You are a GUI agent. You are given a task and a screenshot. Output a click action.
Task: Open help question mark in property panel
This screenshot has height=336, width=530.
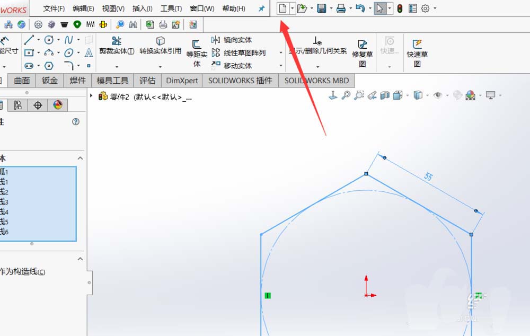point(76,122)
